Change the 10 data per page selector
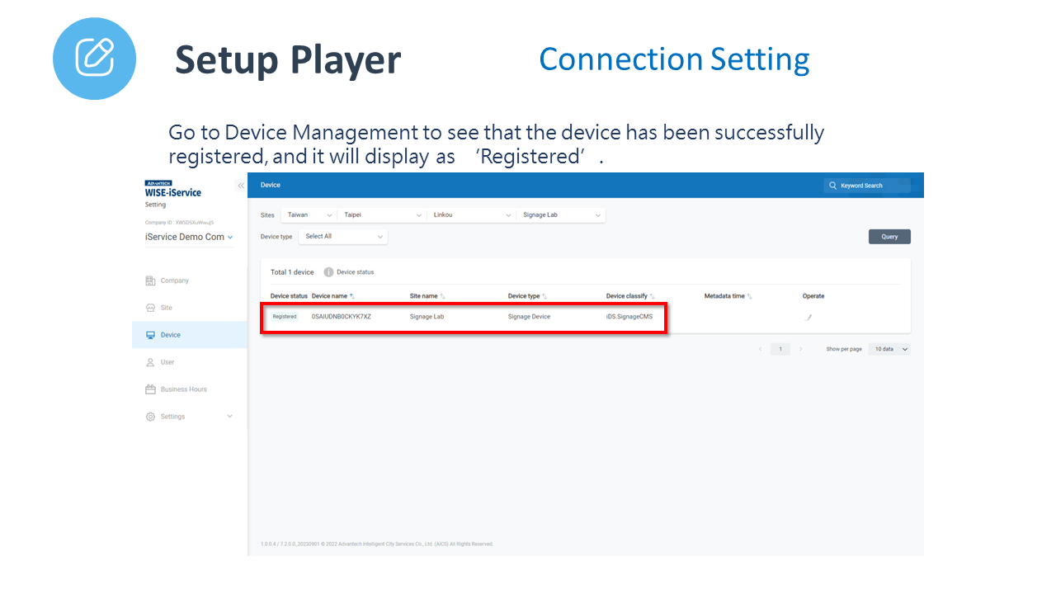This screenshot has height=594, width=1056. pos(889,349)
